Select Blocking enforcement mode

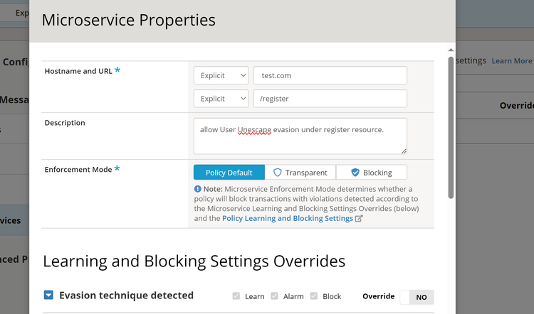click(x=371, y=173)
